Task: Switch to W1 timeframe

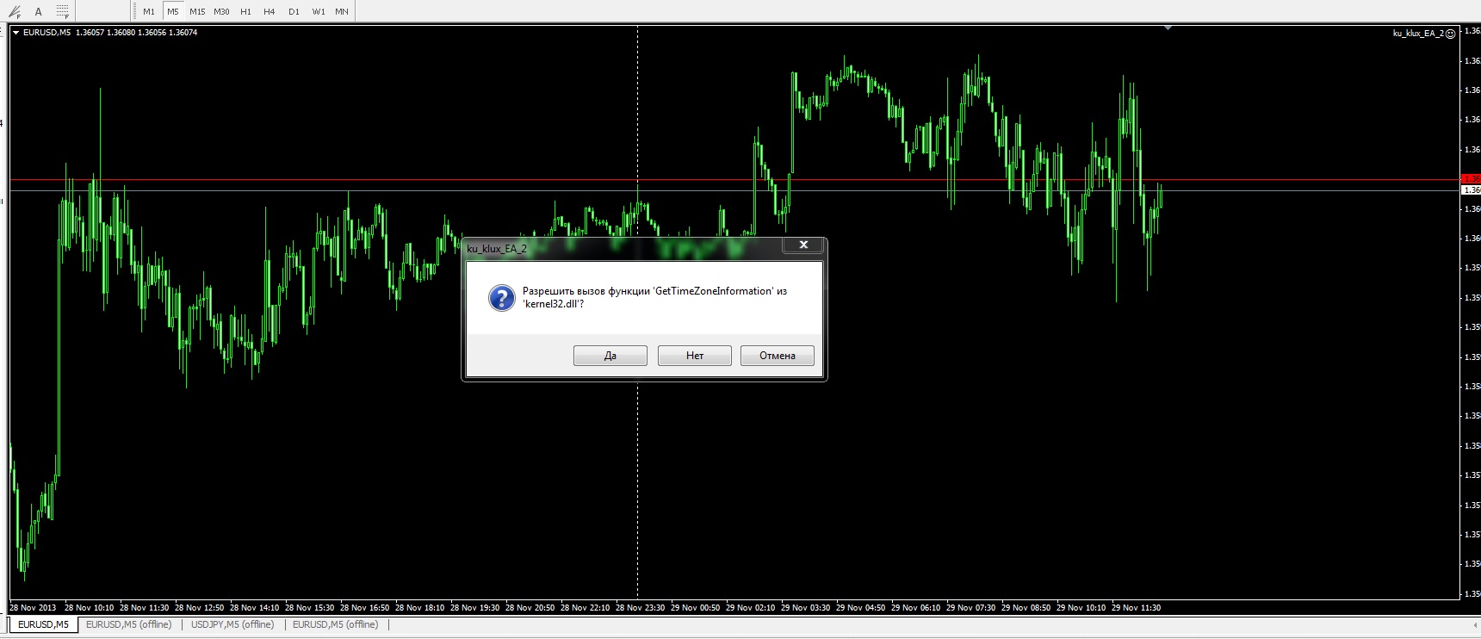Action: click(319, 12)
